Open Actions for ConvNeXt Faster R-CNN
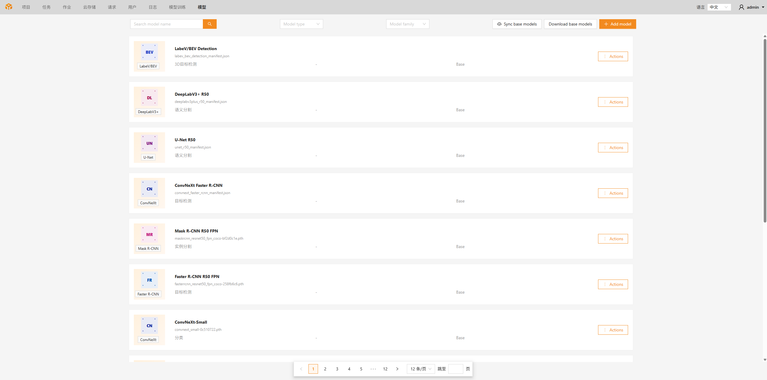 [x=613, y=193]
